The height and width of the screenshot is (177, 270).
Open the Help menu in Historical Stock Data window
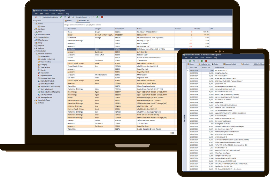tap(215, 58)
